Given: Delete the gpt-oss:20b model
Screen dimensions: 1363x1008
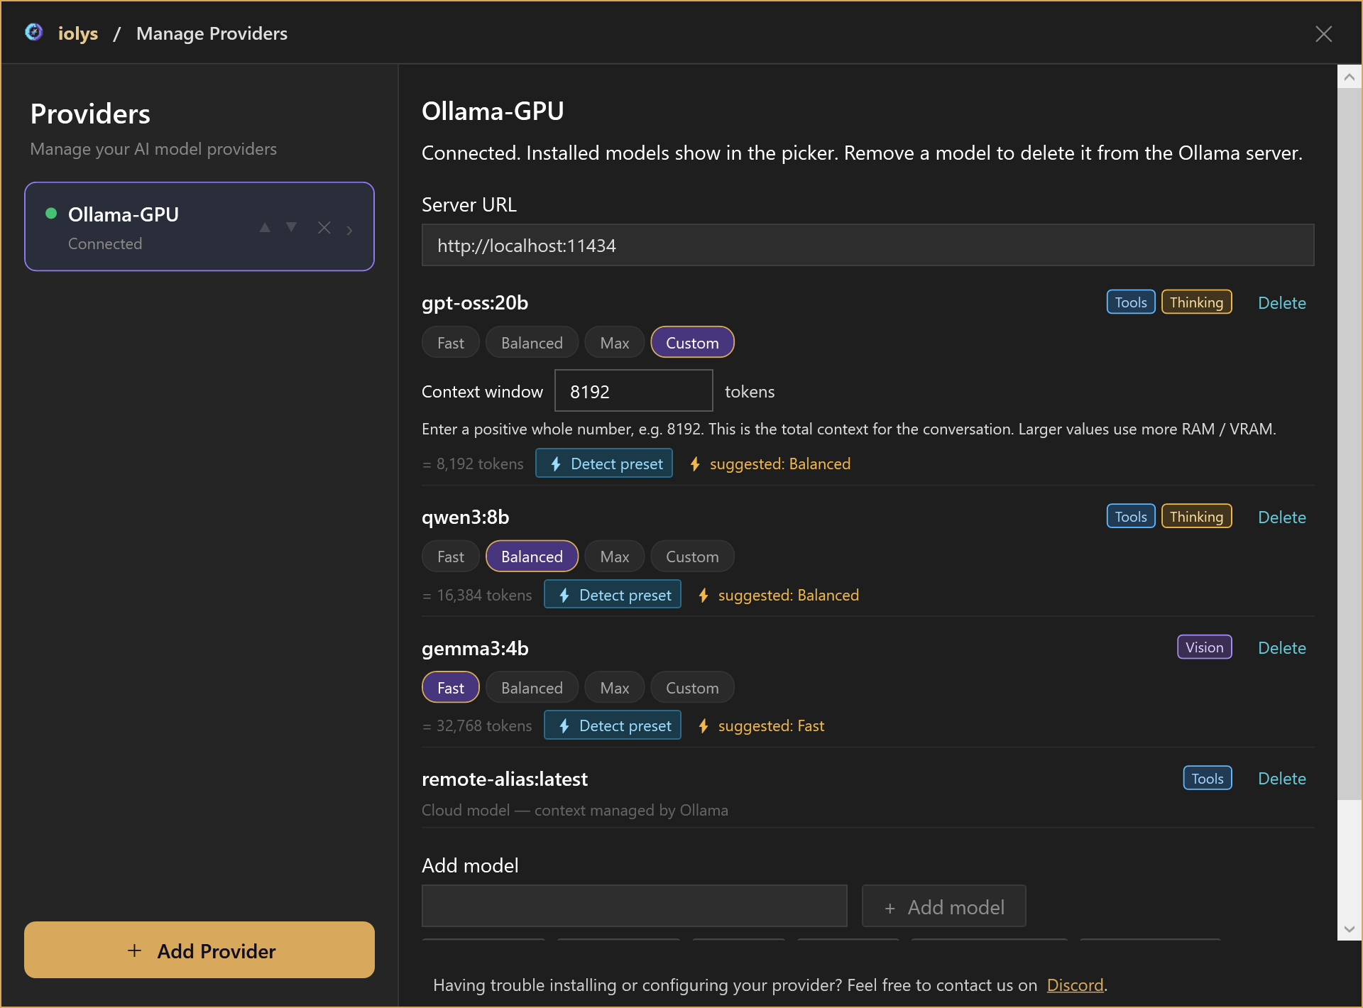Looking at the screenshot, I should click(x=1282, y=303).
